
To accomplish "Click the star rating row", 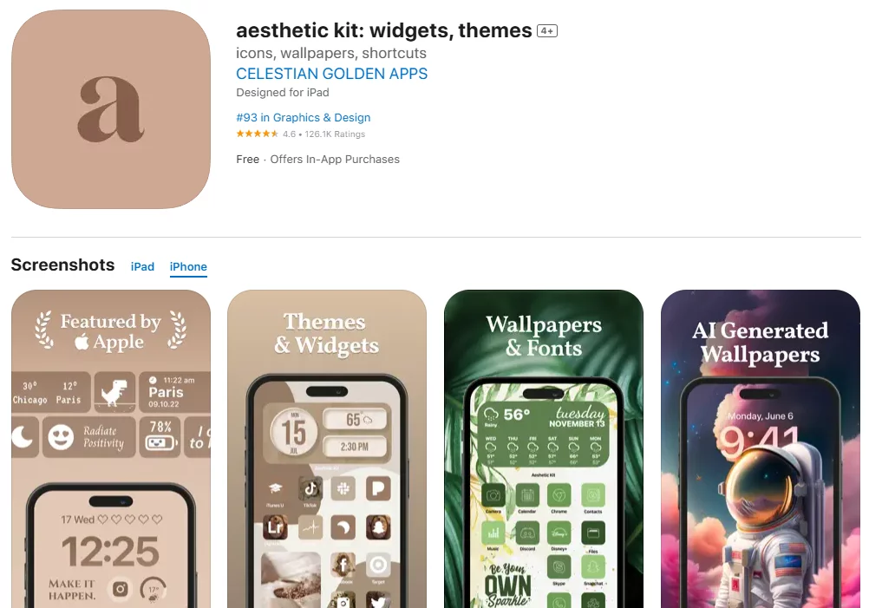I will (x=300, y=134).
